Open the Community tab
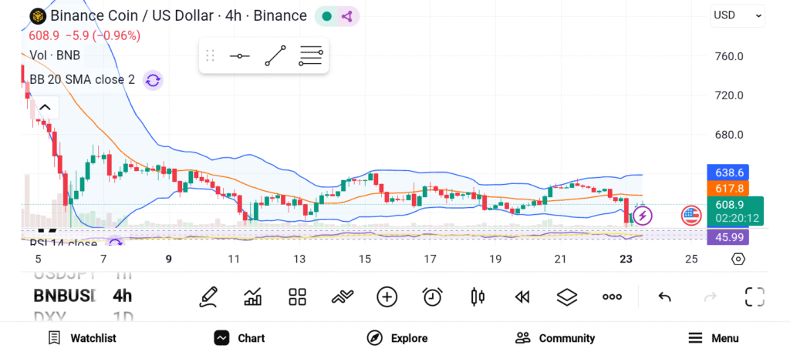This screenshot has width=790, height=355. [555, 338]
